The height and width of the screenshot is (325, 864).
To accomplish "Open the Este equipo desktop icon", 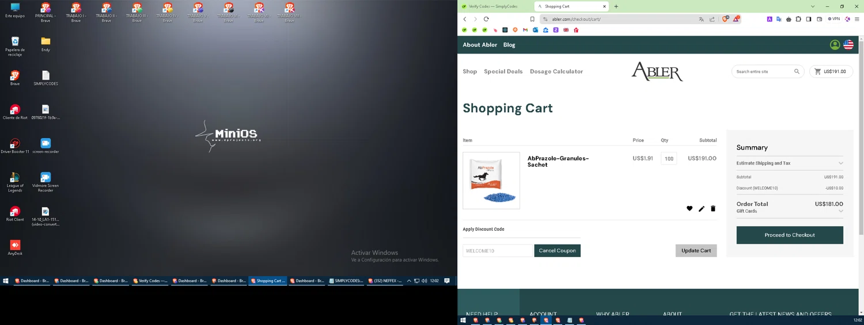I will pos(15,10).
